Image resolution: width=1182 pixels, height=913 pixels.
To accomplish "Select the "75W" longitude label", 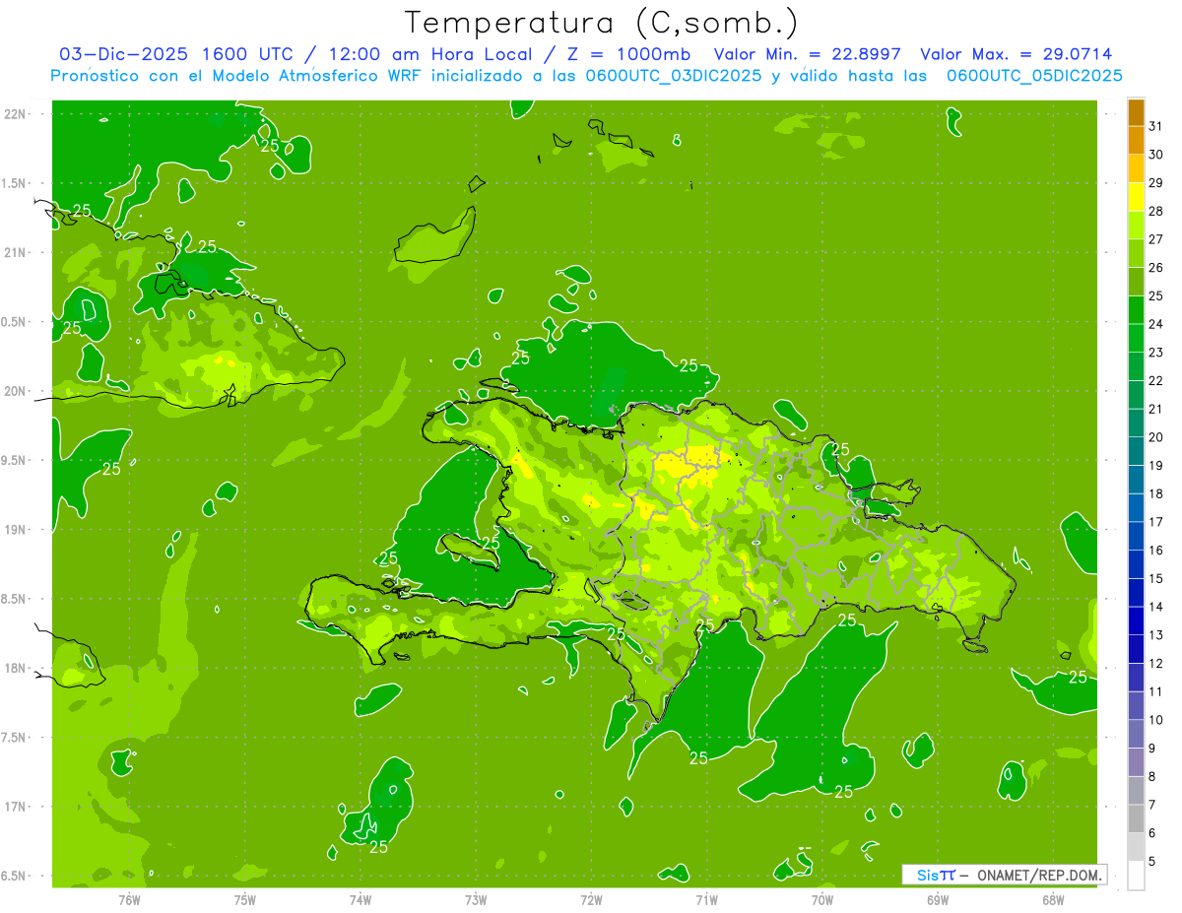I will tap(244, 899).
